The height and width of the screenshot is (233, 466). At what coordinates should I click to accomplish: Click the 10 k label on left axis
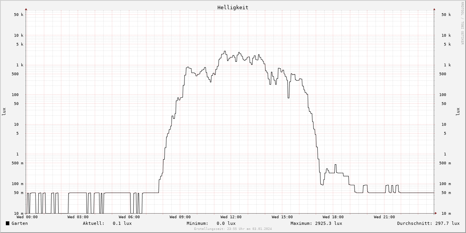[x=19, y=35]
